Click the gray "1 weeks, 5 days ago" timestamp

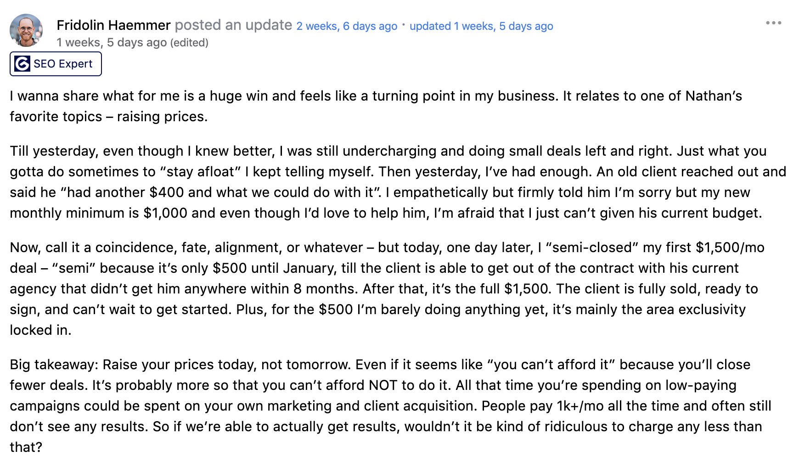coord(112,43)
